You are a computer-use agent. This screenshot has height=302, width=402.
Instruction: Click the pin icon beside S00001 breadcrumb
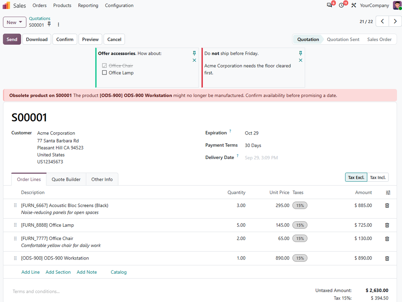(49, 24)
